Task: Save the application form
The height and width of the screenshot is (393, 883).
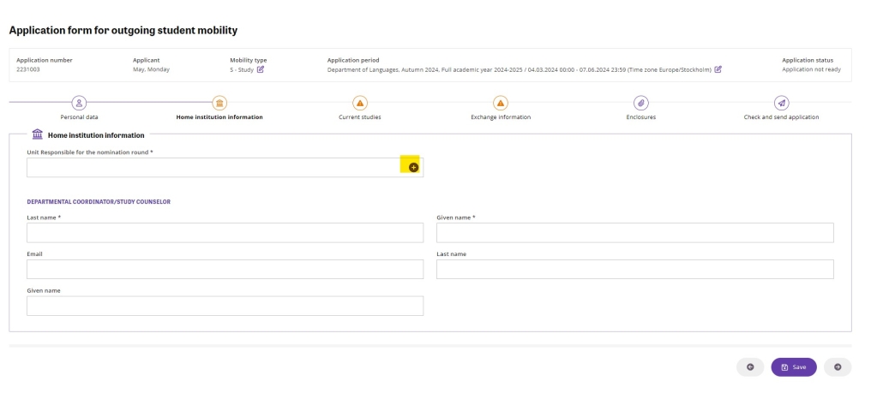Action: (793, 366)
